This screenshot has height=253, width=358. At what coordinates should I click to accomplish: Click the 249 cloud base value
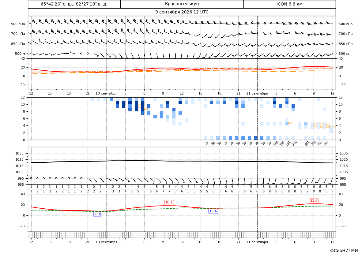(294, 143)
